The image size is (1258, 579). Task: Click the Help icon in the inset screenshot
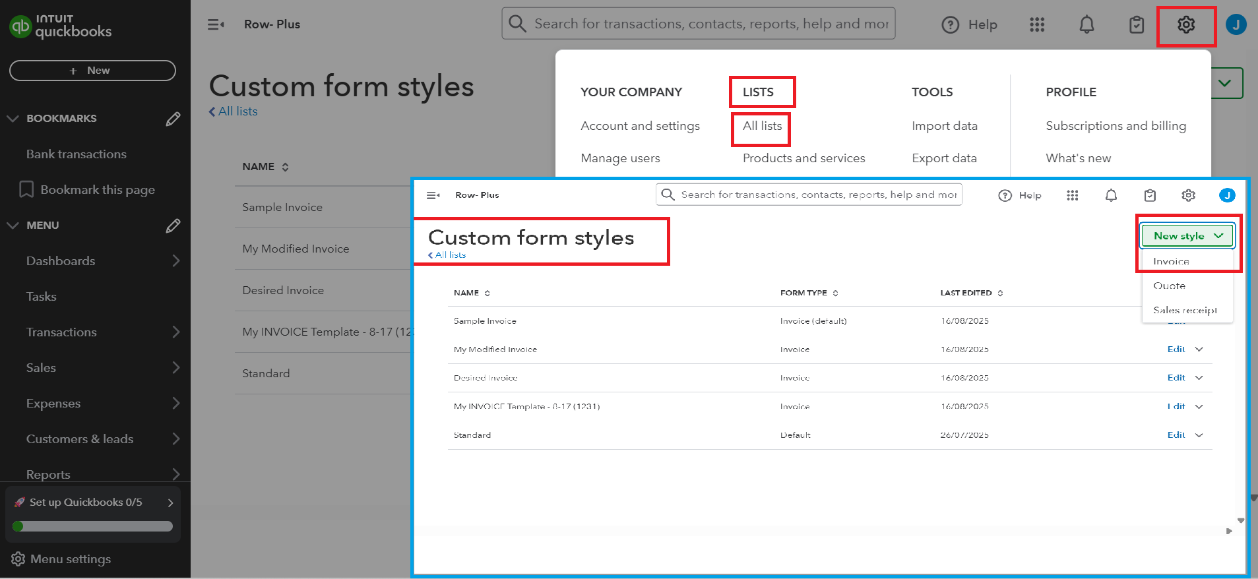pos(1005,195)
